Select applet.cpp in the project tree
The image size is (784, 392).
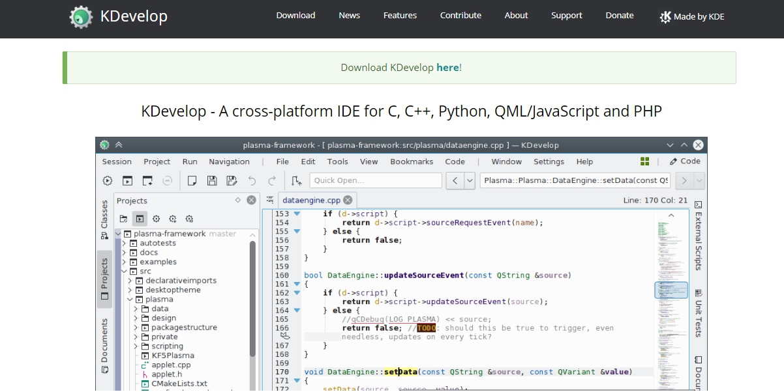point(172,365)
